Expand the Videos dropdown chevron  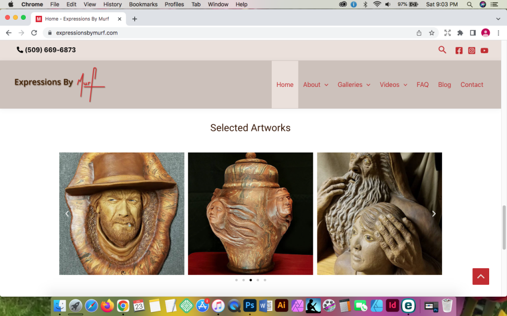405,84
